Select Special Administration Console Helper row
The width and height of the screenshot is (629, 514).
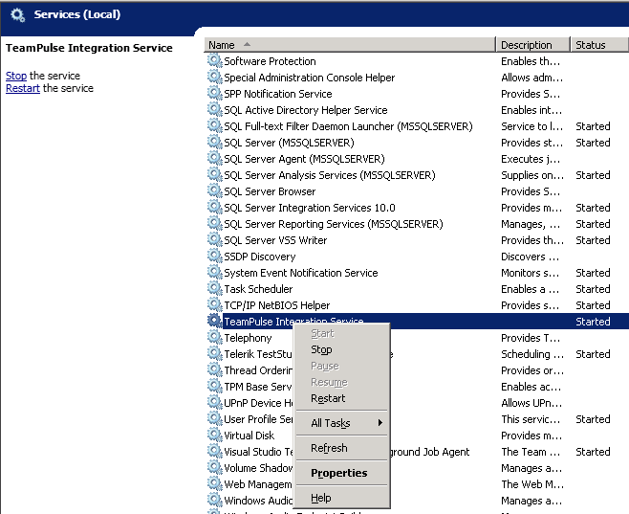point(417,78)
